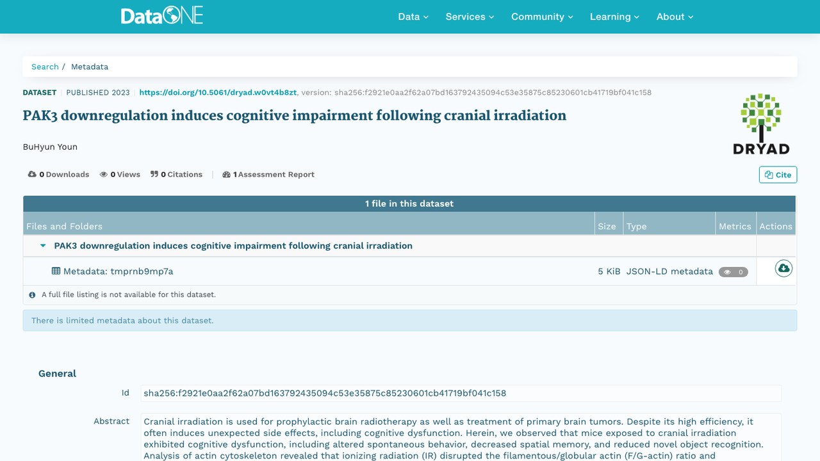Image resolution: width=820 pixels, height=461 pixels.
Task: Open the dryad DOI link
Action: [218, 93]
